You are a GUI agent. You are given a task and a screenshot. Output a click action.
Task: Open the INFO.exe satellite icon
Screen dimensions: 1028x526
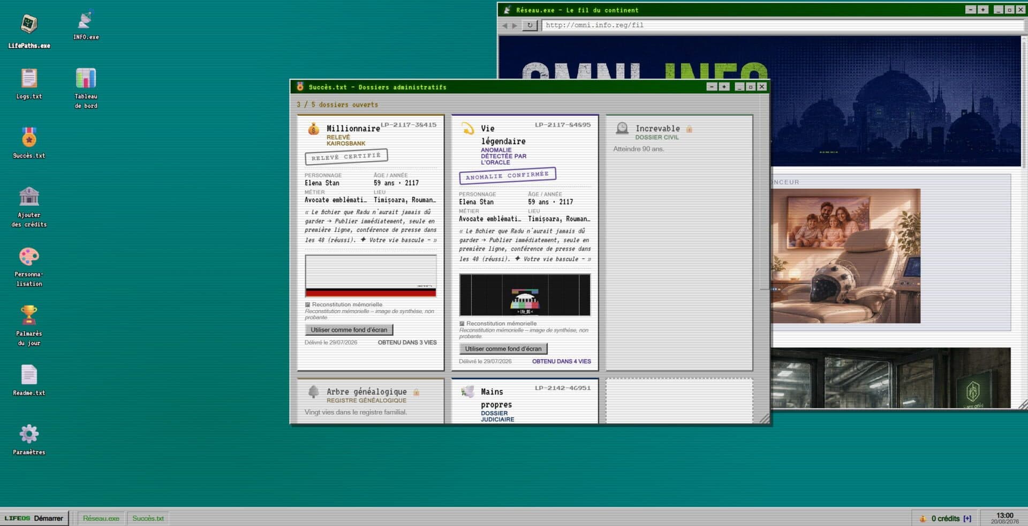pyautogui.click(x=86, y=25)
